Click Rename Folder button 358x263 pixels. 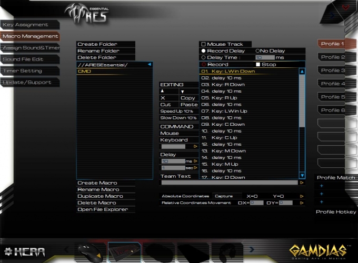[x=106, y=50]
